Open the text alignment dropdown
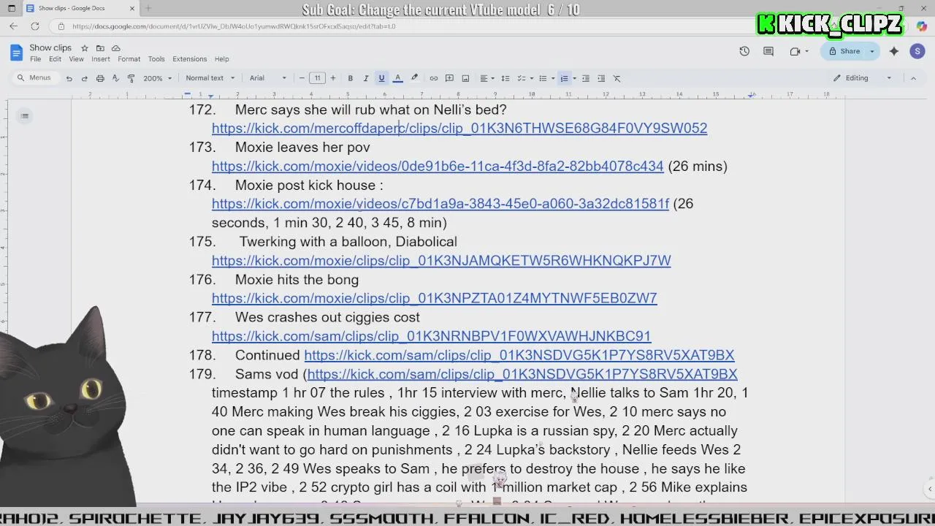The height and width of the screenshot is (526, 935). pyautogui.click(x=486, y=78)
